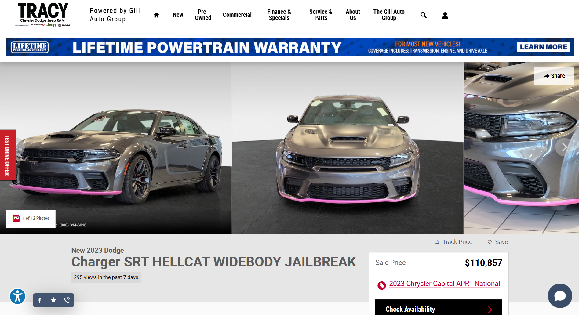Open 2023 Chrysler Capital APR - National link
This screenshot has height=315, width=579.
(x=444, y=284)
